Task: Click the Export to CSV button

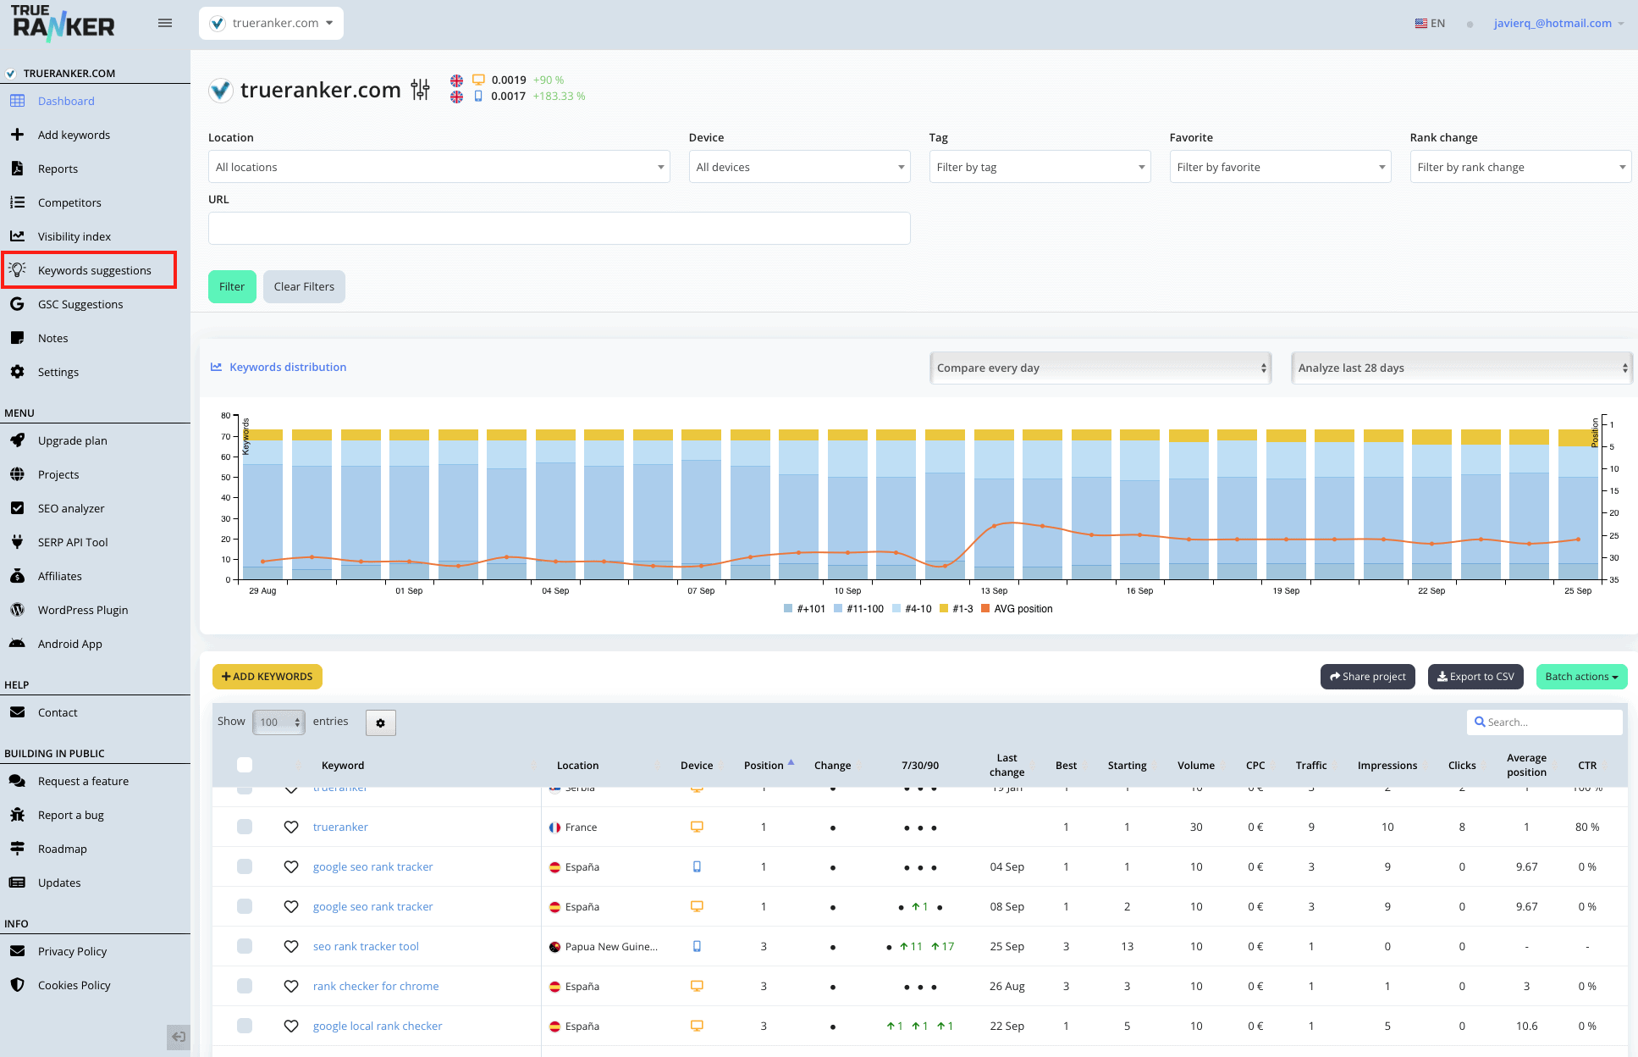Action: [x=1475, y=677]
